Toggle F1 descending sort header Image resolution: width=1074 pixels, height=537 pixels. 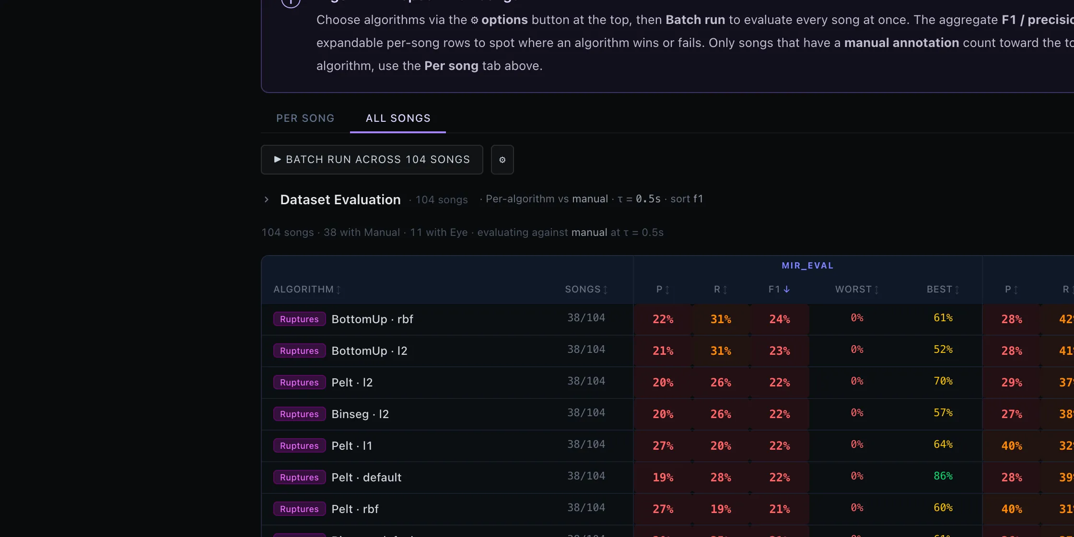coord(779,290)
